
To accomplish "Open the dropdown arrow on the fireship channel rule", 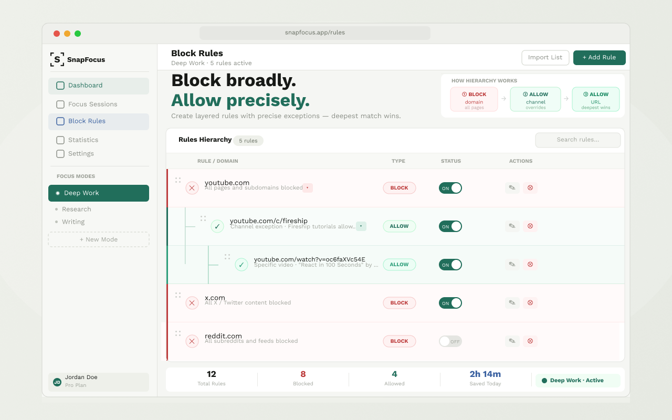I will click(361, 226).
